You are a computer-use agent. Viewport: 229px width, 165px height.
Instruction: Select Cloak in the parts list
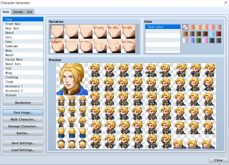coord(23,82)
